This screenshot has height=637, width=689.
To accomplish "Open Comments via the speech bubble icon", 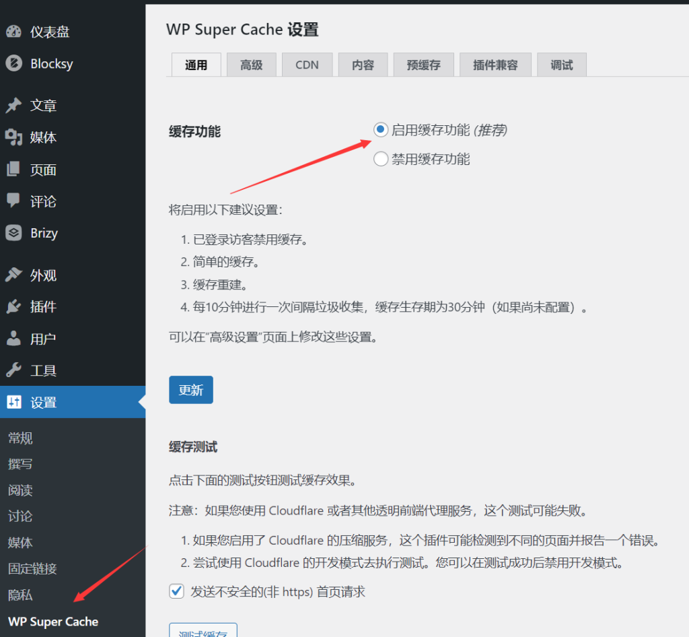I will [13, 201].
